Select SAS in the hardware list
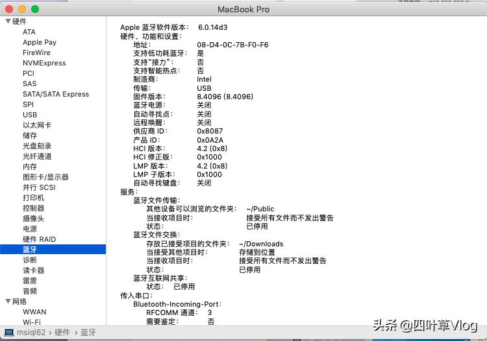Image resolution: width=487 pixels, height=341 pixels. pos(29,84)
